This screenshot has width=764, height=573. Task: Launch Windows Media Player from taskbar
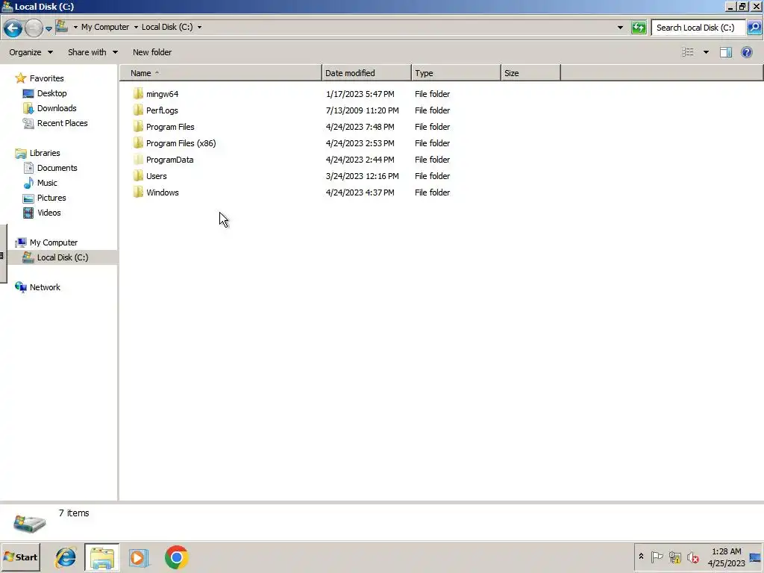tap(138, 557)
